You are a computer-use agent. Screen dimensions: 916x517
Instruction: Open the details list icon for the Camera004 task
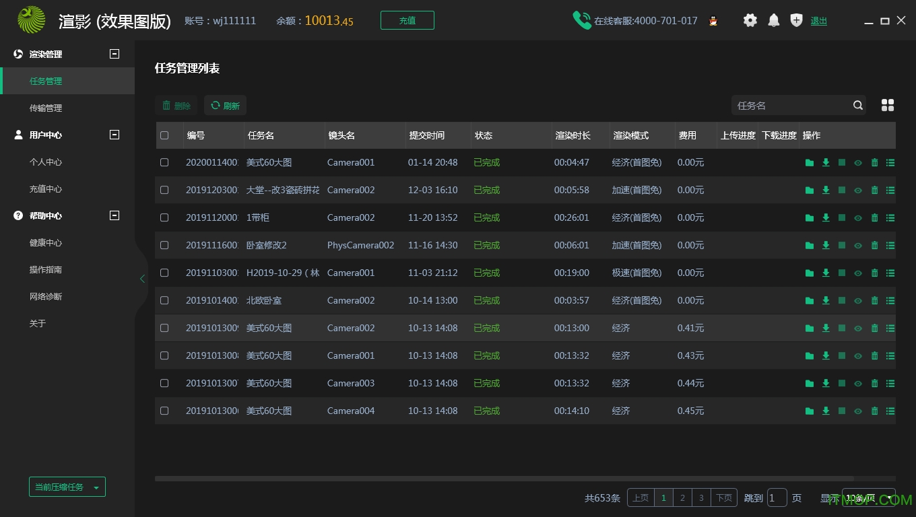point(890,411)
